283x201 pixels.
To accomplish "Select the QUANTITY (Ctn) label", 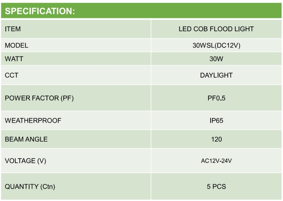I will click(x=30, y=186).
